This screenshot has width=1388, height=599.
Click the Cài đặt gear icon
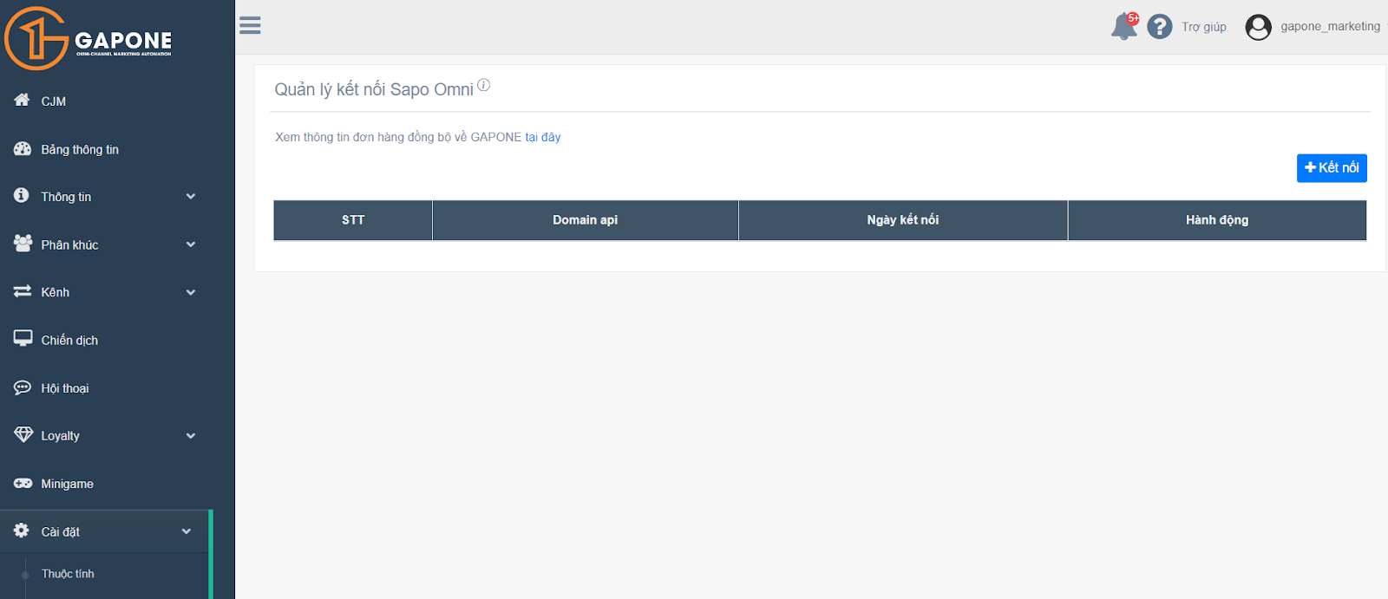pyautogui.click(x=22, y=530)
